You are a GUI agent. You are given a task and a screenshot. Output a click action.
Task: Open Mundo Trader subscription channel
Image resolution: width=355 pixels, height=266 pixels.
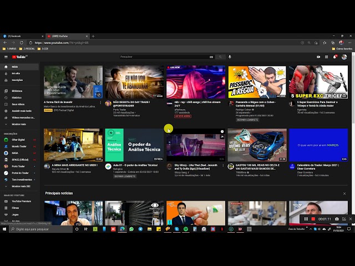click(x=20, y=146)
